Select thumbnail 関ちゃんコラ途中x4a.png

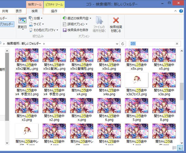(109, 80)
